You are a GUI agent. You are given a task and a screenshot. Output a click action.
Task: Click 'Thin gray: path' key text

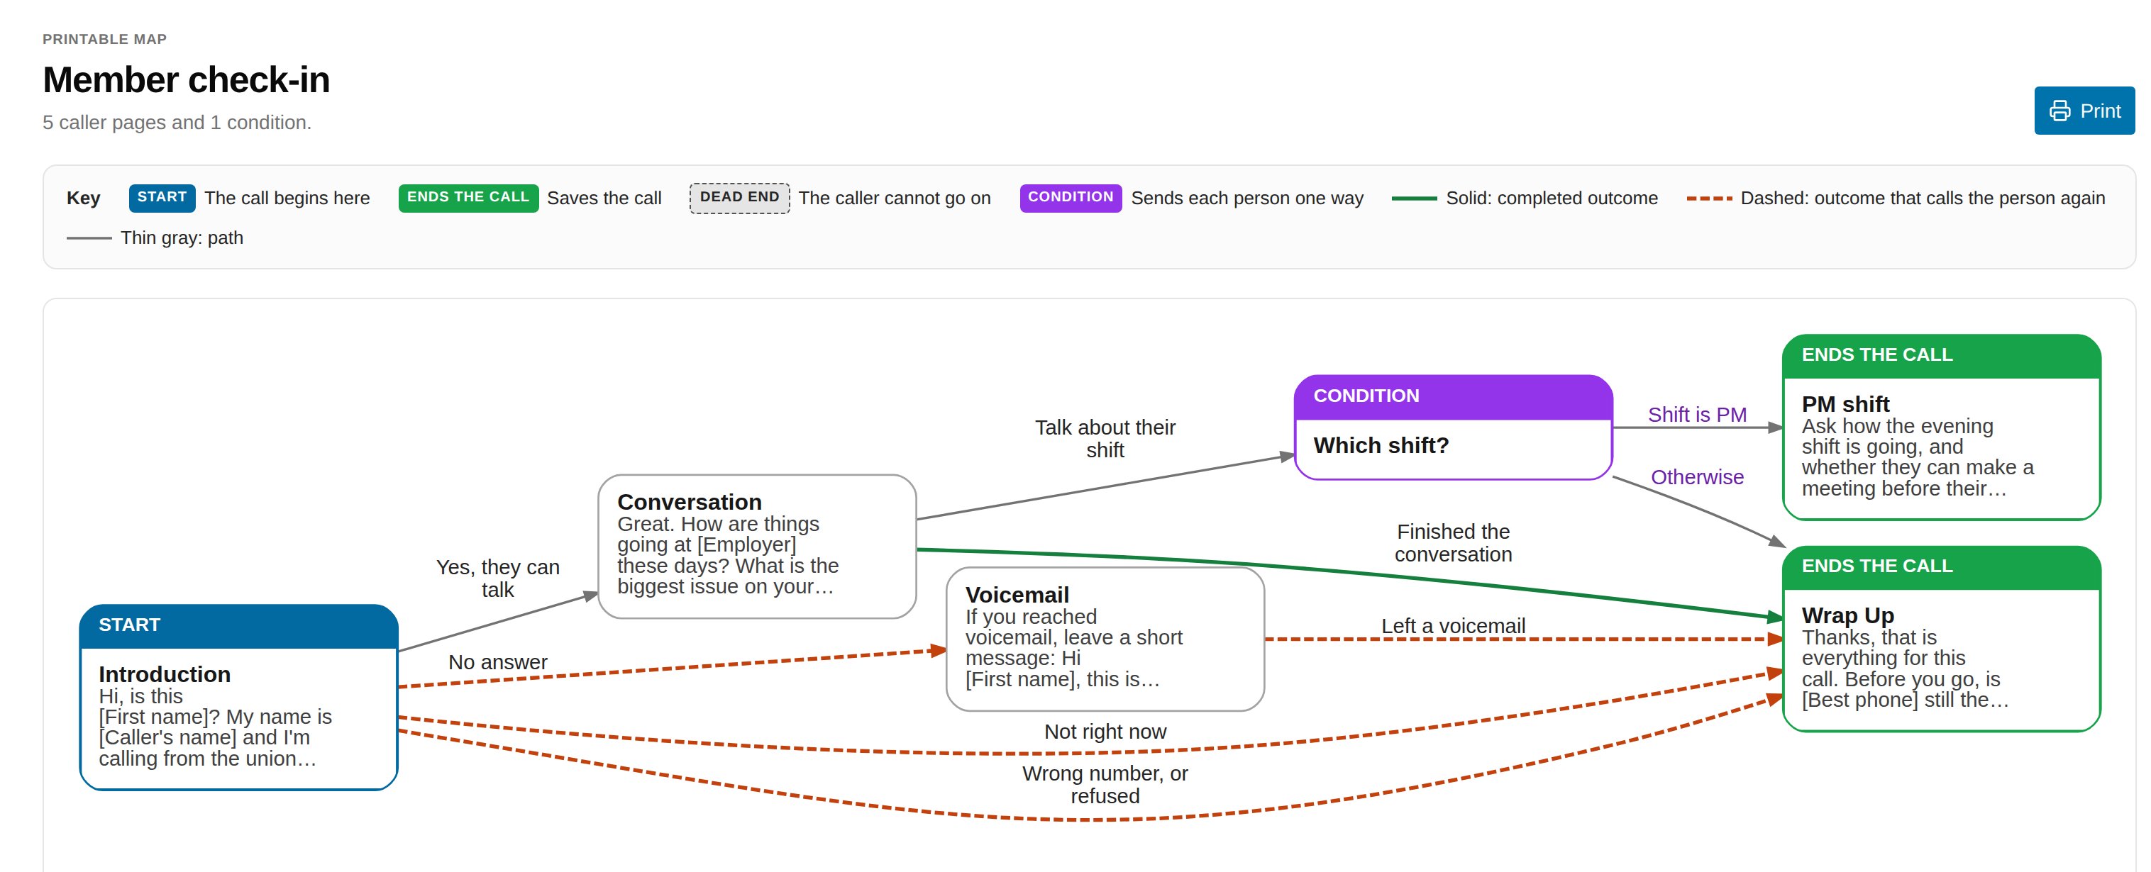pyautogui.click(x=182, y=237)
